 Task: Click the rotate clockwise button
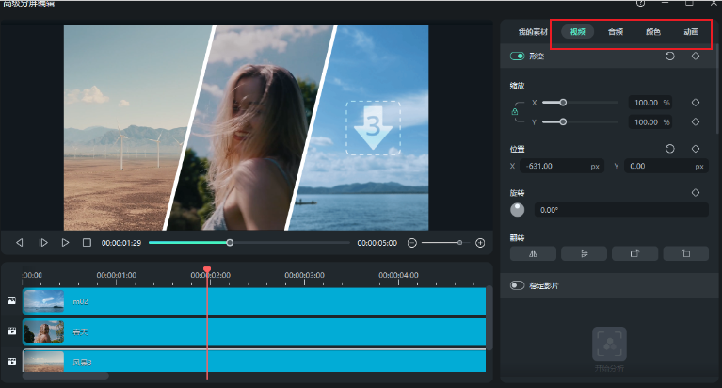click(x=634, y=253)
